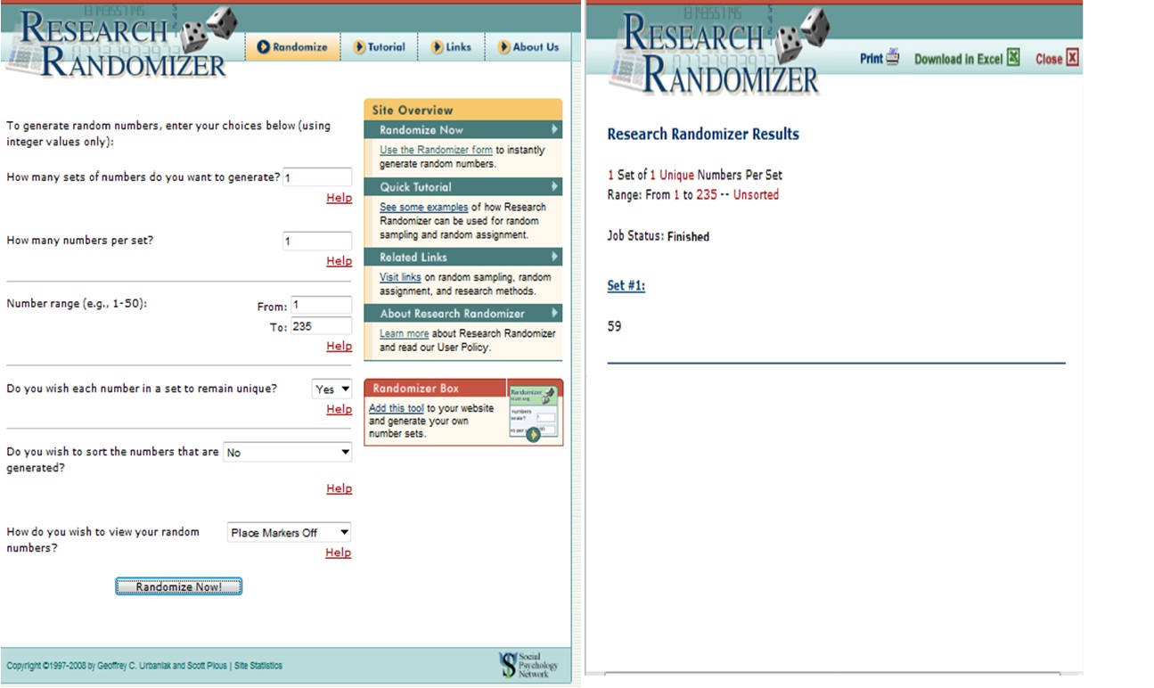Focus the range From input field
The image size is (1154, 688).
coord(321,306)
